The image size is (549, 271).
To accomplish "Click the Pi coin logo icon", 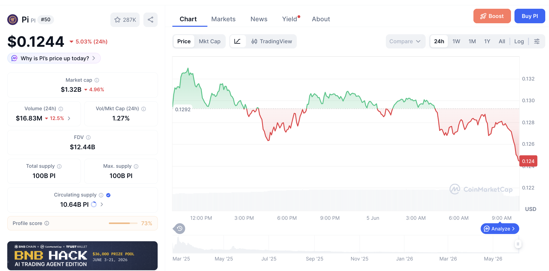I will point(13,19).
